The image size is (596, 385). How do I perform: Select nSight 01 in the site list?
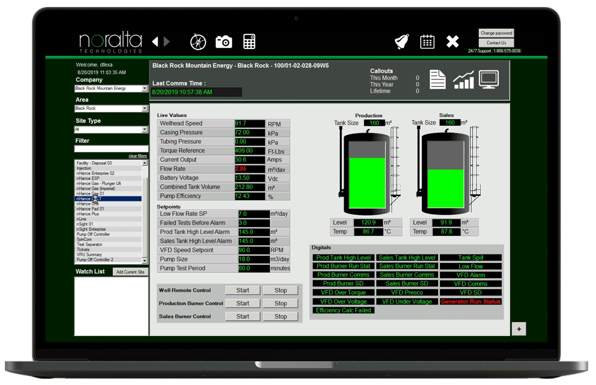coord(108,224)
